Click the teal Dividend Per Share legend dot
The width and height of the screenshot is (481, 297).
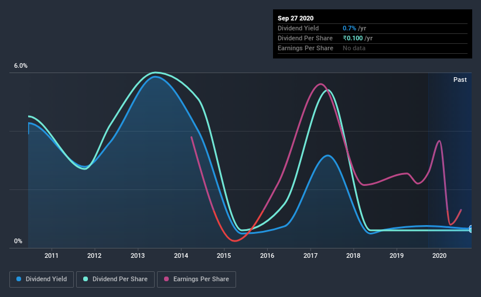click(86, 279)
